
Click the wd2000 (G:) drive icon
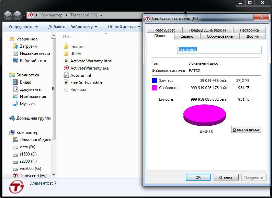point(15,169)
